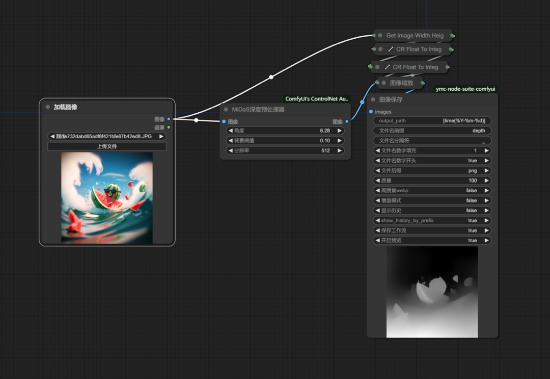
Task: Expand the Get Image Width Height node
Action: point(380,36)
